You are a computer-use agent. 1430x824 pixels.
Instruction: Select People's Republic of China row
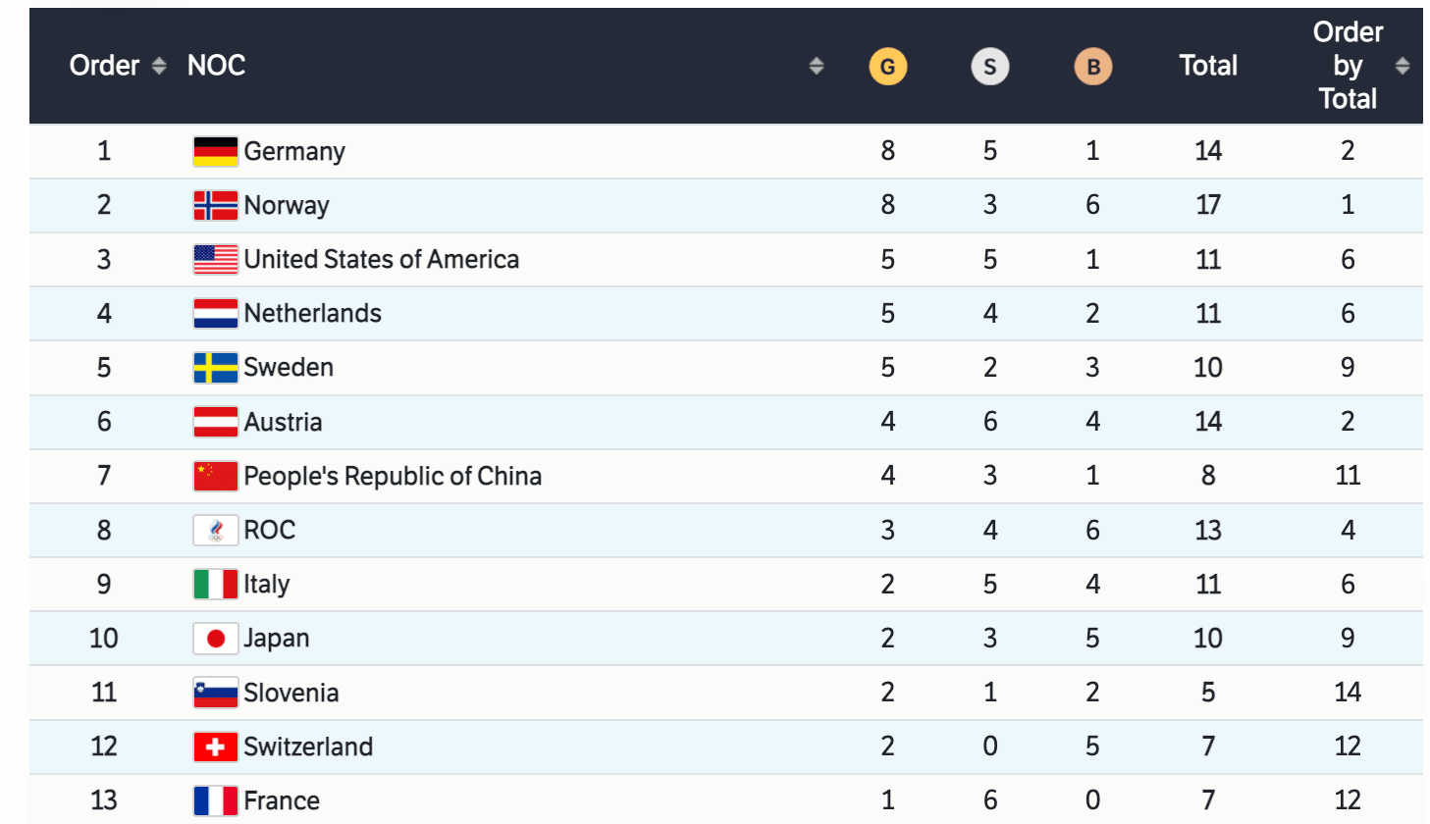392,477
